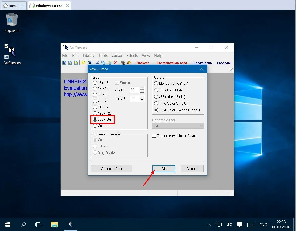The image size is (296, 231).
Task: Click the second new-cursor-from-image toolbar icon
Action: [70, 63]
